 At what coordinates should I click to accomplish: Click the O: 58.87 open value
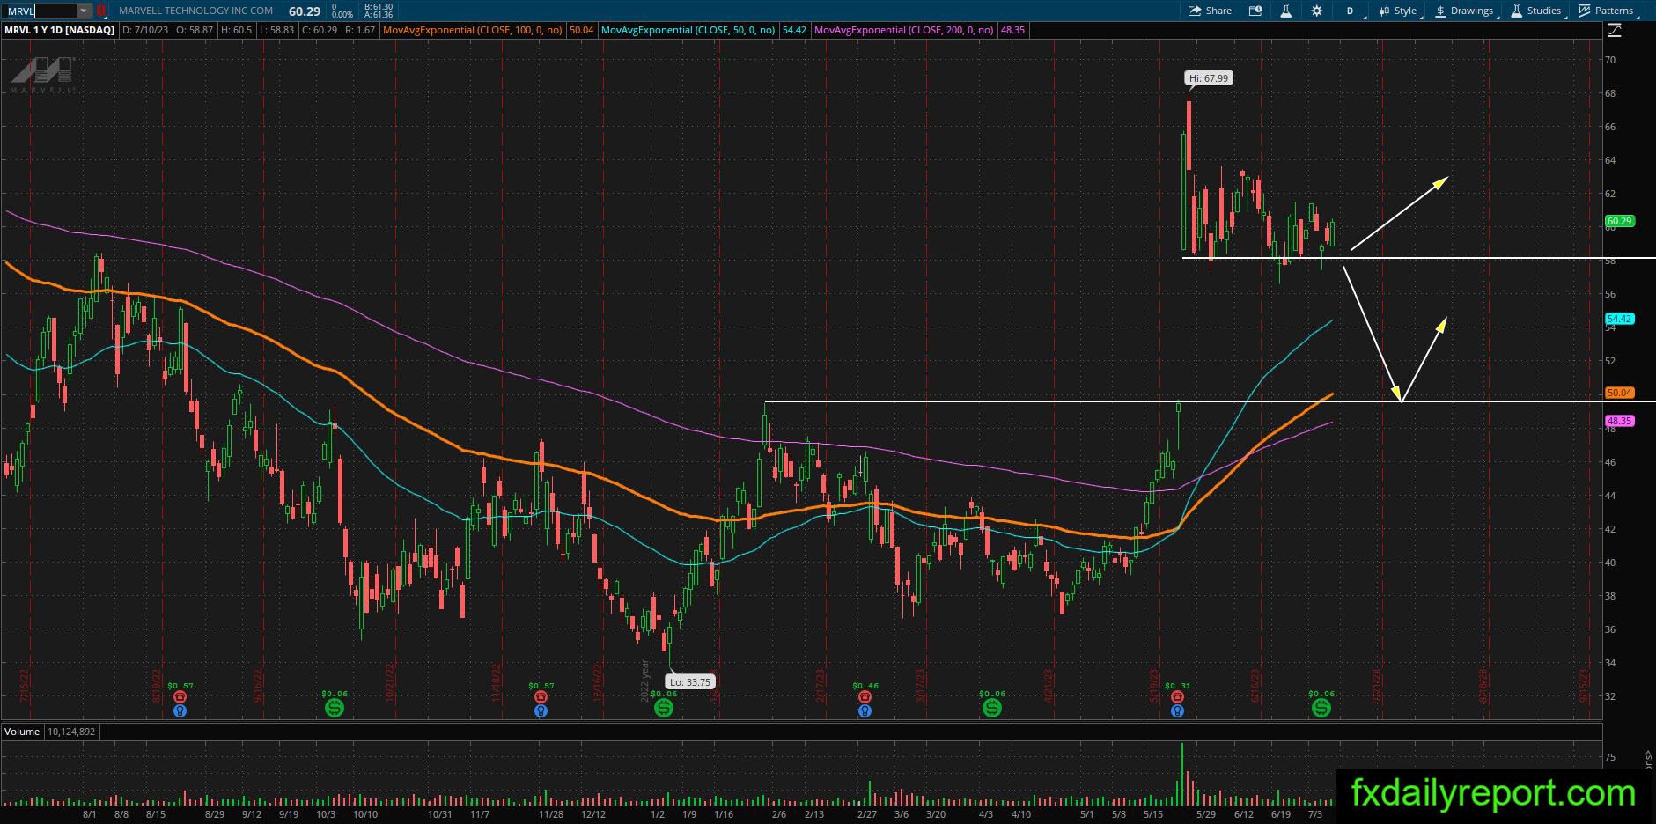click(x=195, y=30)
